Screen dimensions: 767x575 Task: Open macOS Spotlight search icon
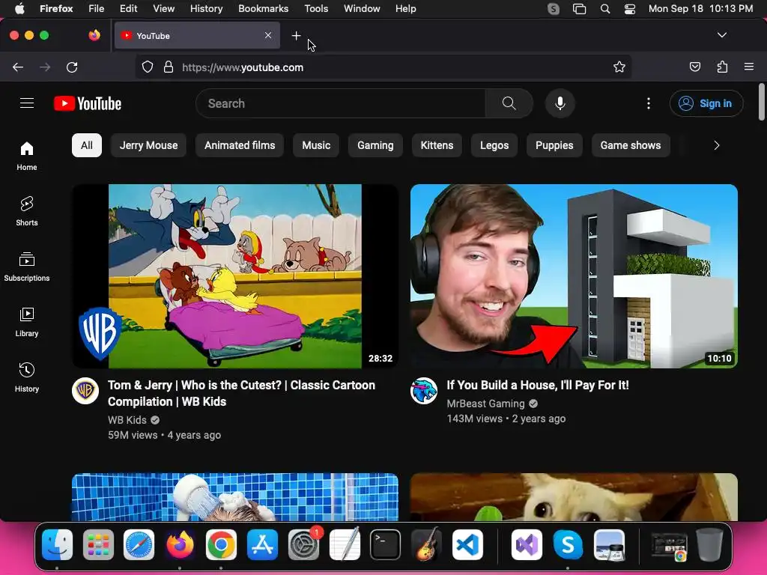(605, 9)
